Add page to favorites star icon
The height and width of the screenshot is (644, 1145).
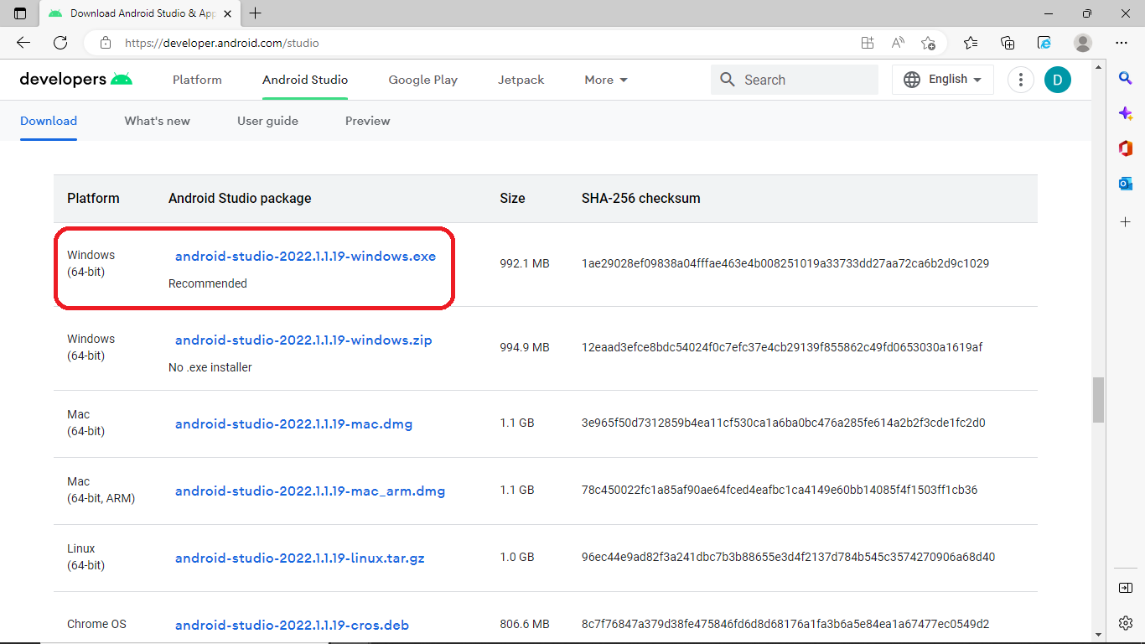[x=928, y=43]
